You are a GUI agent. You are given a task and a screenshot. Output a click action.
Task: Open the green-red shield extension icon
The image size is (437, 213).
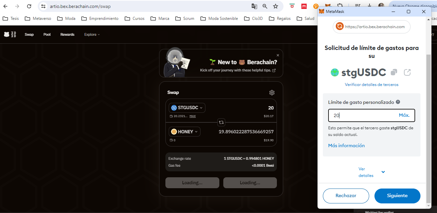pos(292,6)
